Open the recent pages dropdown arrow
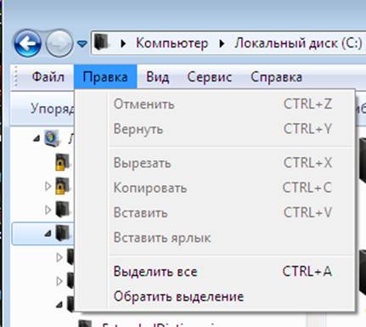Viewport: 366px width, 327px height. click(82, 44)
